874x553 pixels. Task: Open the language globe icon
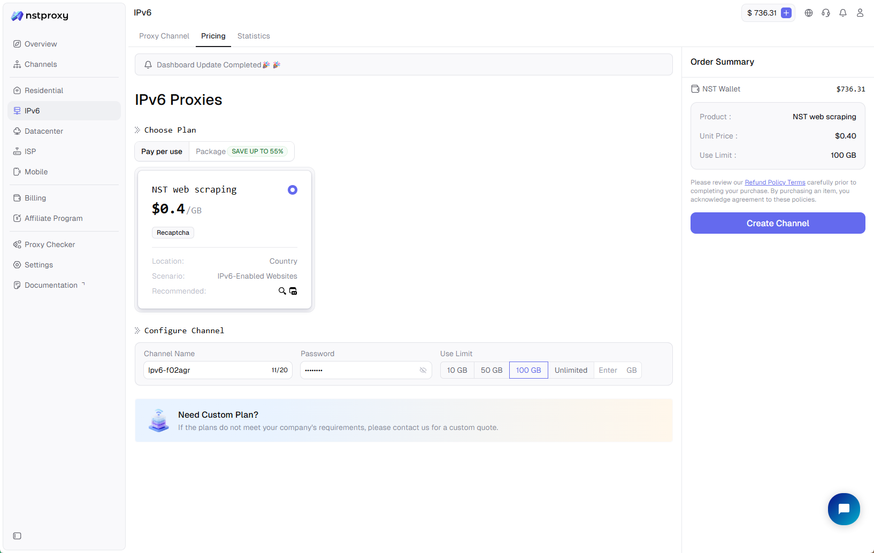click(x=809, y=13)
